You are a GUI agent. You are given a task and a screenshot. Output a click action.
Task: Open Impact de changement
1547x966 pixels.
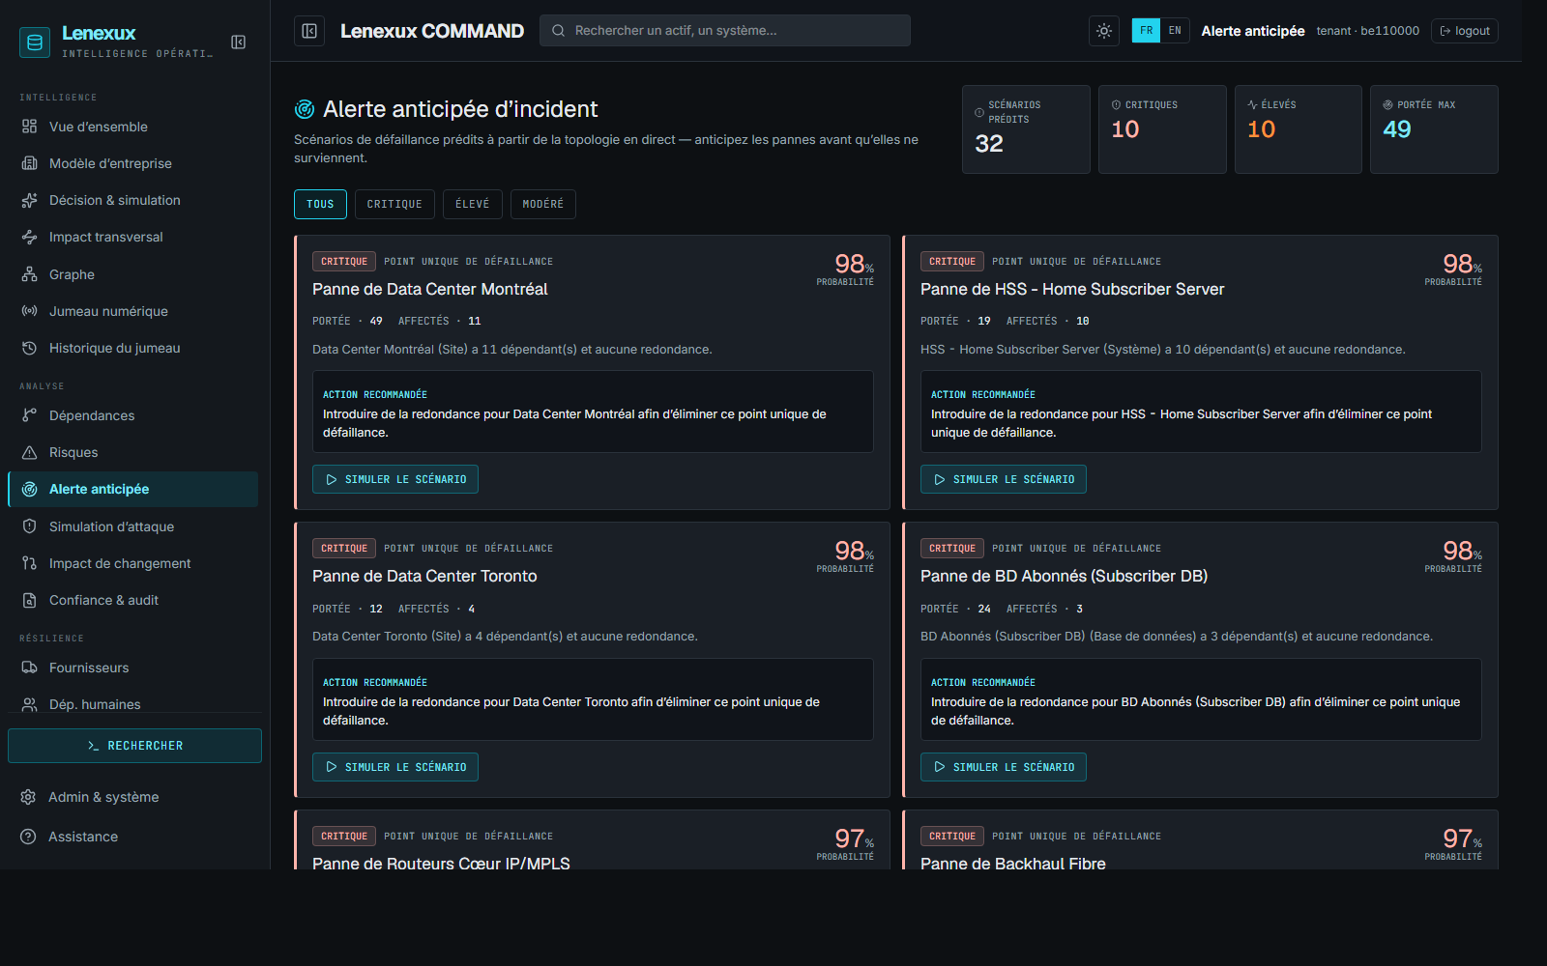[x=133, y=563]
